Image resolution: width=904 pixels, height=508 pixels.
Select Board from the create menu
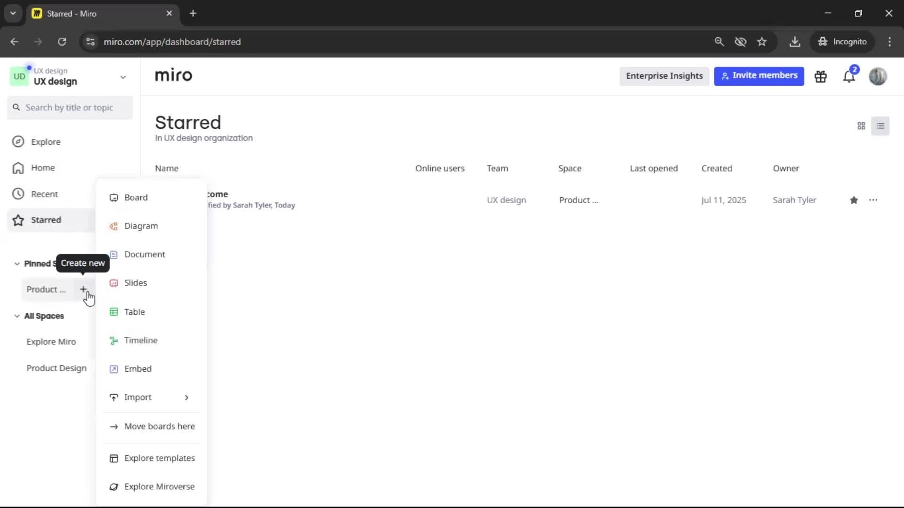151,198
